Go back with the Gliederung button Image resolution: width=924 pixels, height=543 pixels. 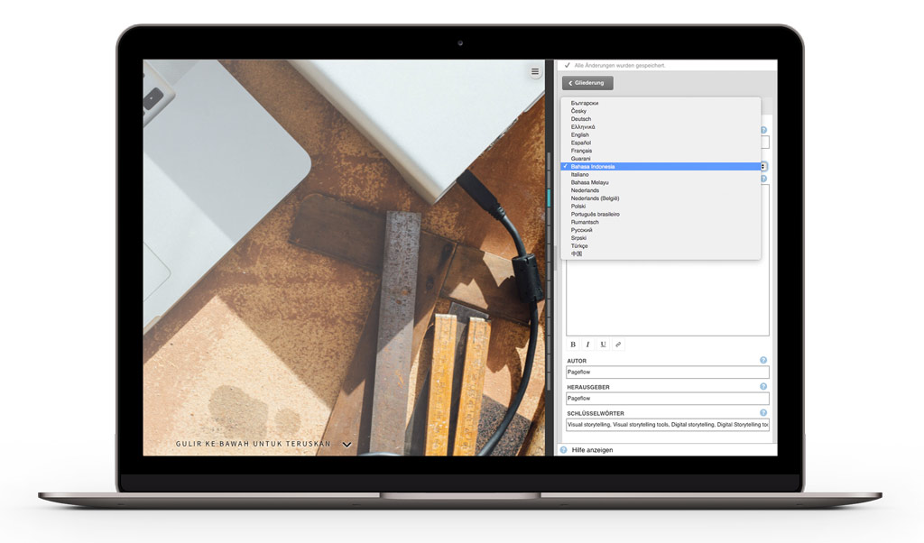pyautogui.click(x=587, y=83)
